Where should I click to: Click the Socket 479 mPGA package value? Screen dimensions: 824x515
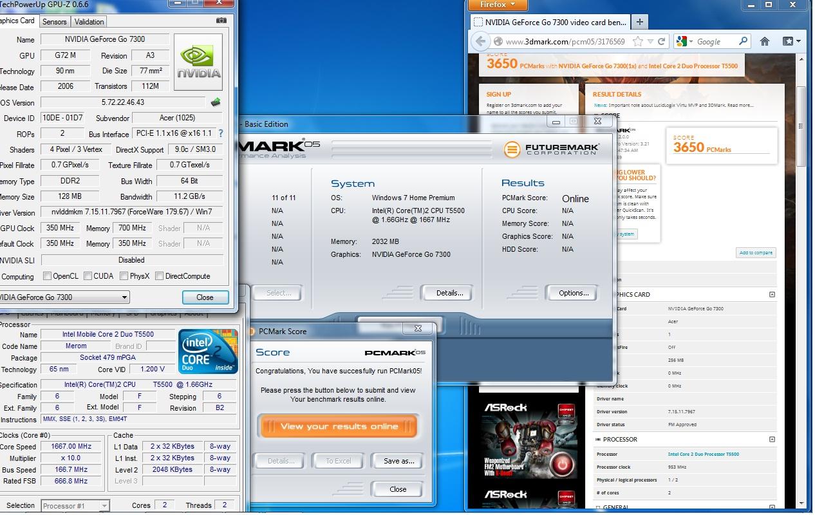coord(108,358)
